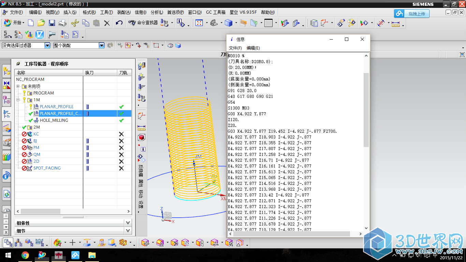Image resolution: width=466 pixels, height=262 pixels.
Task: Open the Command Finder (命令查找器)
Action: [x=143, y=23]
